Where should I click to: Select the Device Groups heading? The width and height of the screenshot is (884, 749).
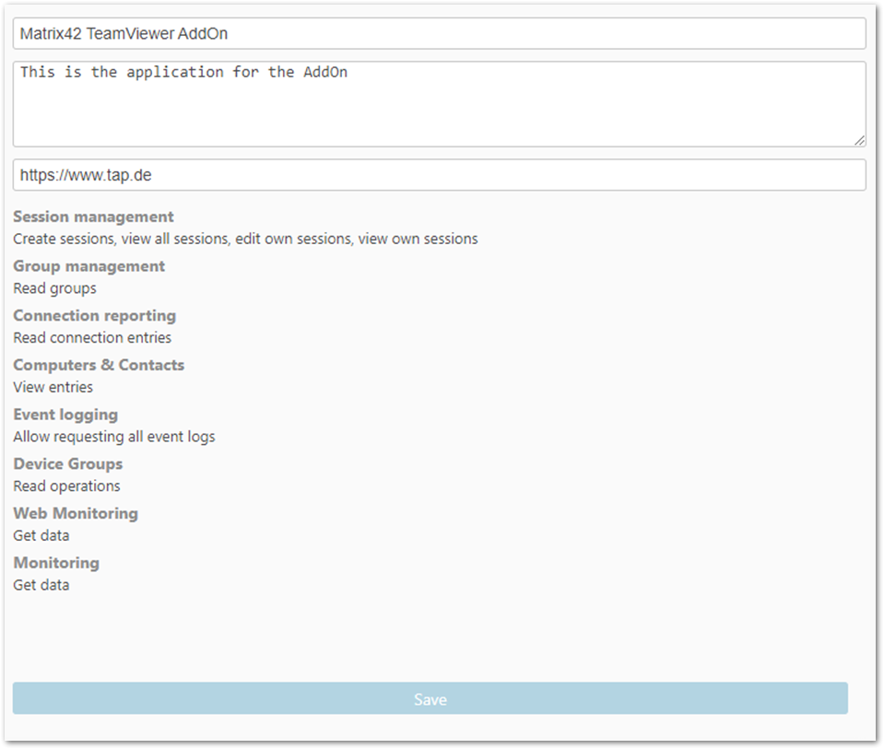coord(68,464)
